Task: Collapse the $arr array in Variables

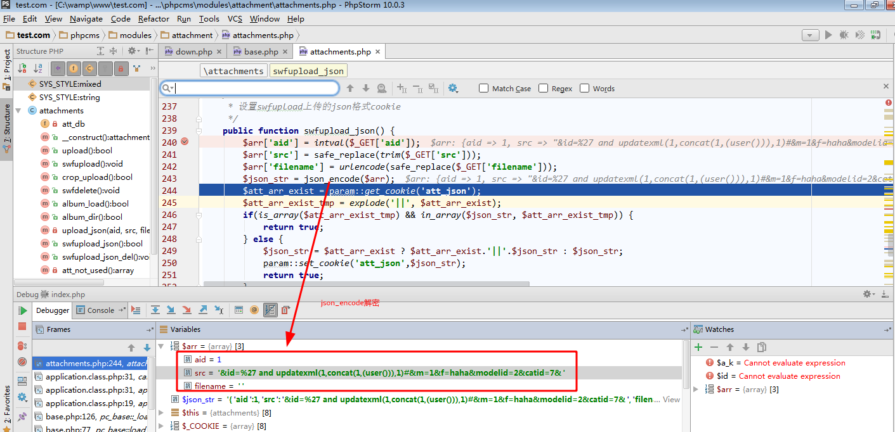Action: pos(160,346)
